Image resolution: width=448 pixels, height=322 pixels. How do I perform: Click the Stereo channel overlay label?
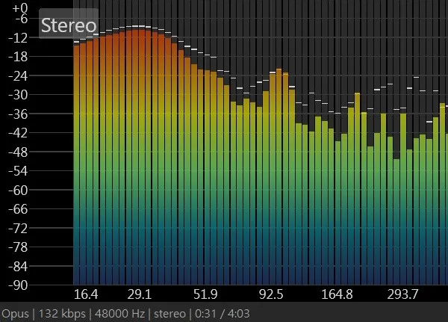pos(68,25)
